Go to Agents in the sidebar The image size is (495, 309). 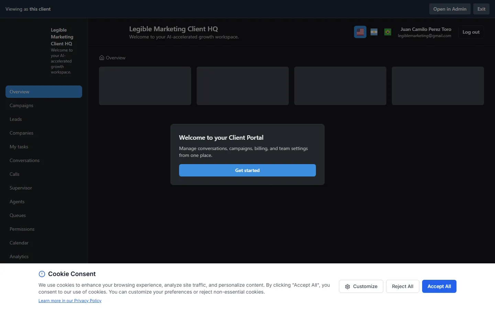coord(44,202)
